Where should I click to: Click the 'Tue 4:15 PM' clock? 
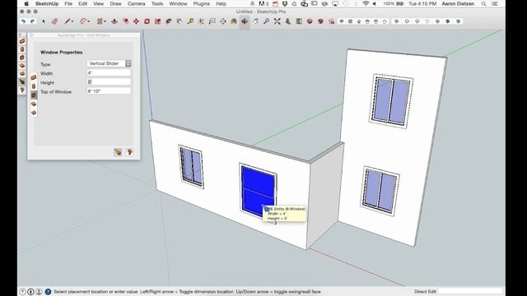422,3
